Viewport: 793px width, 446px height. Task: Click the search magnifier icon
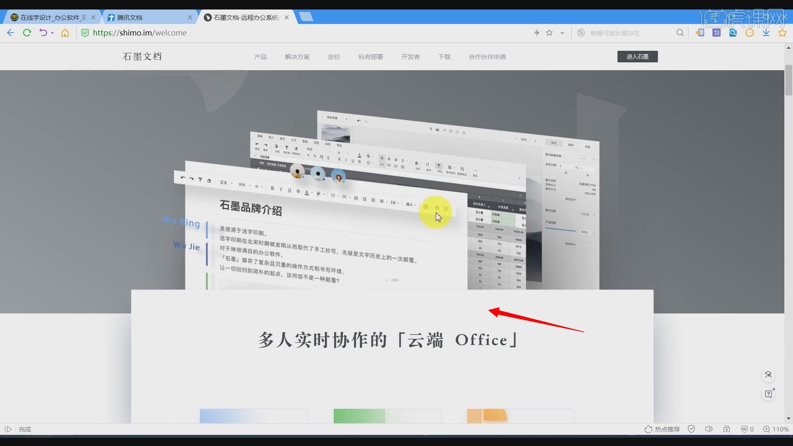680,33
